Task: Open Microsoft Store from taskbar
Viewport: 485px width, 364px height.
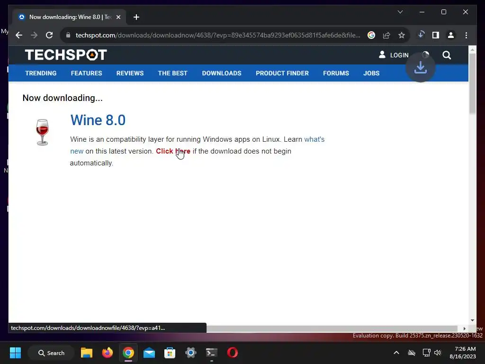Action: click(x=170, y=353)
